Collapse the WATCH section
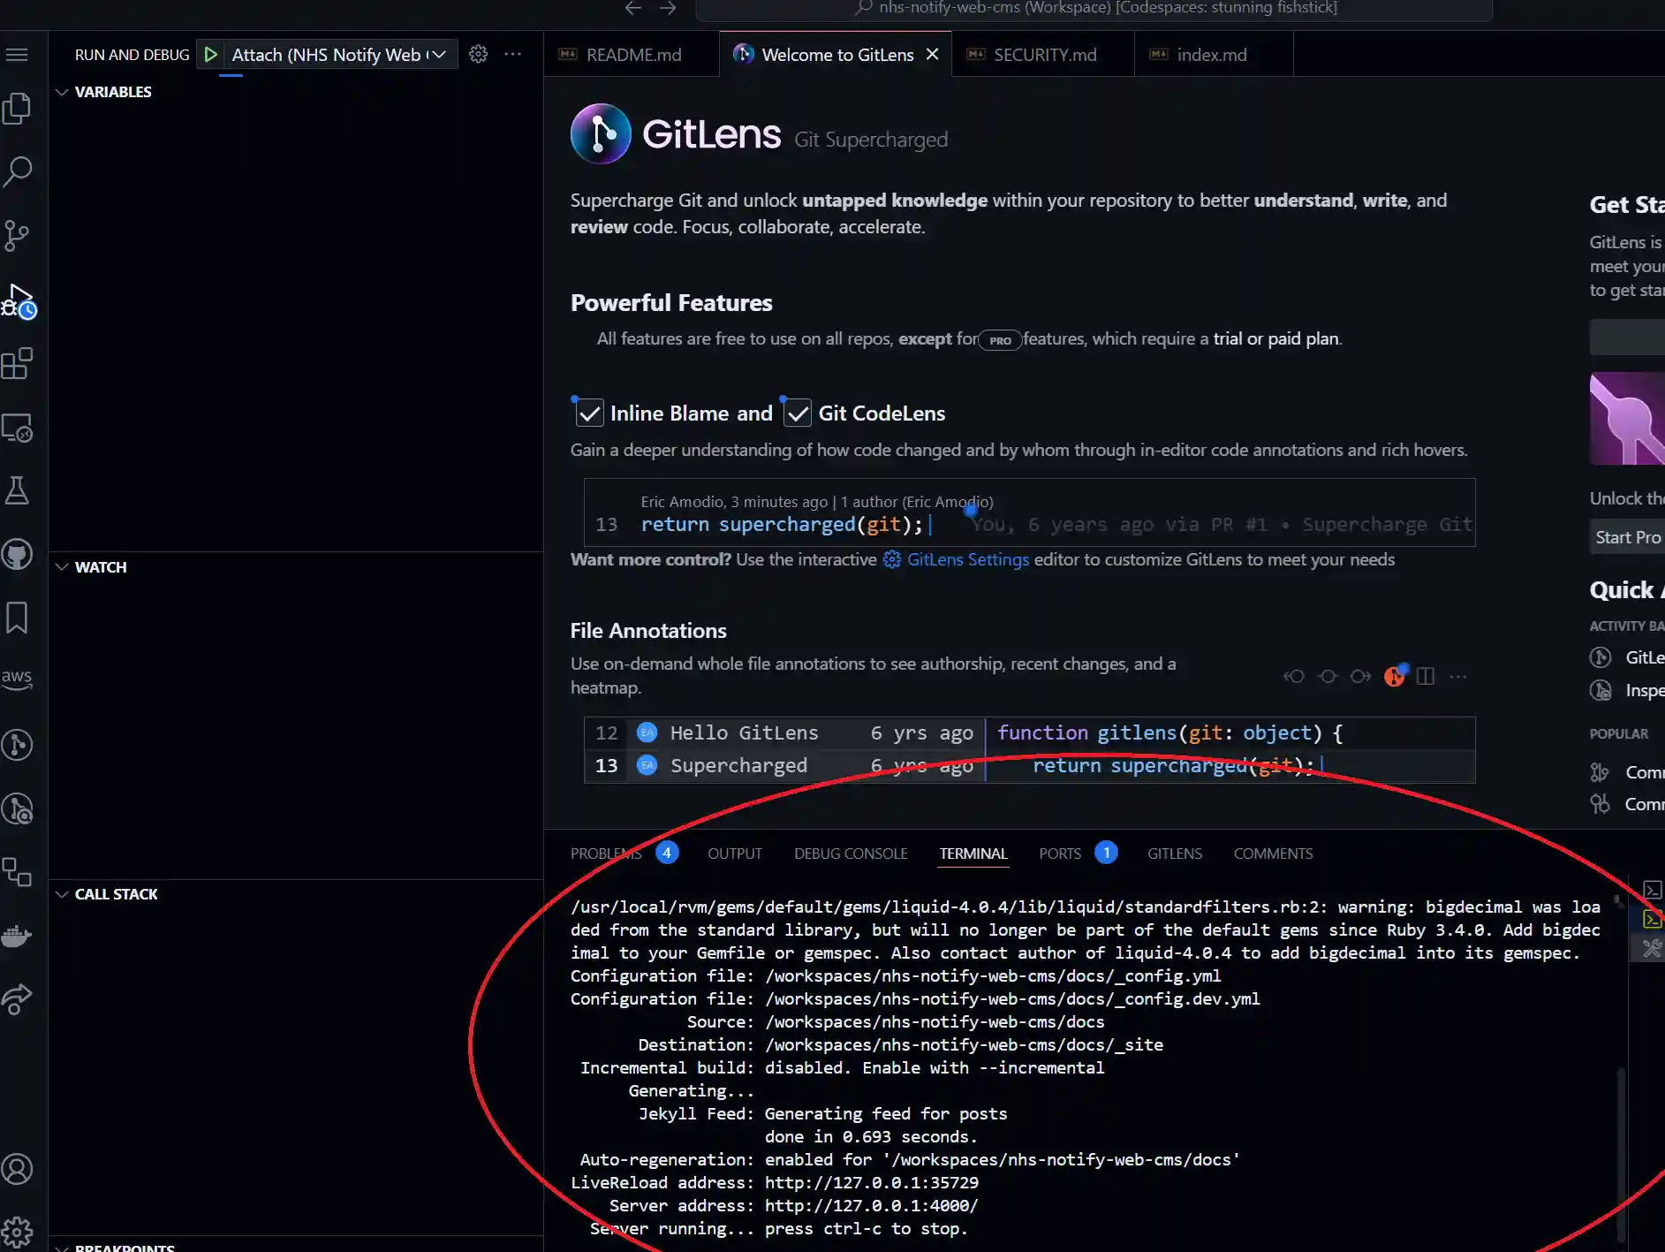This screenshot has height=1252, width=1665. point(62,567)
